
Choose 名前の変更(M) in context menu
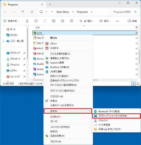tap(68, 136)
